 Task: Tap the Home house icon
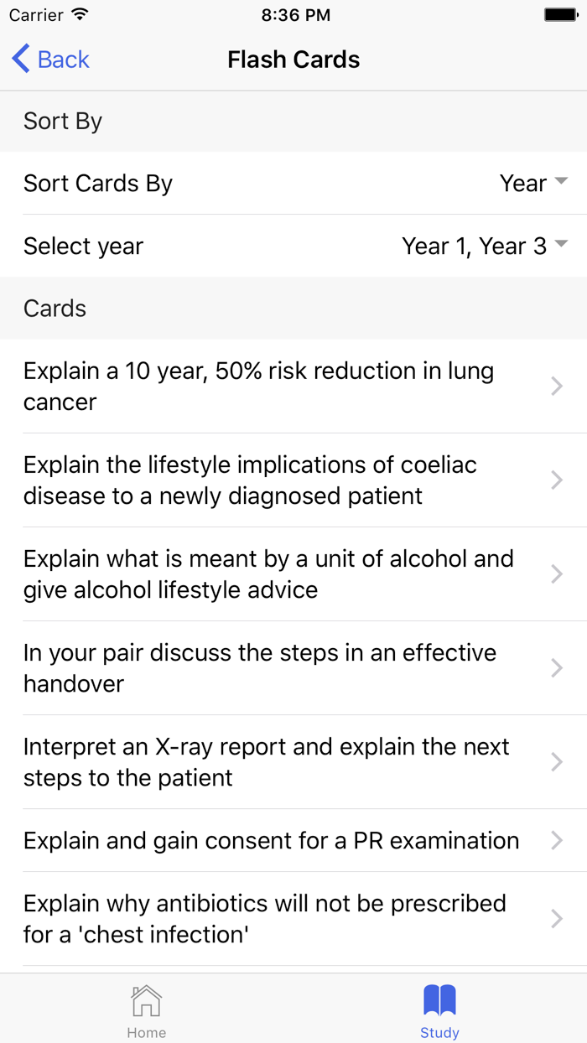(146, 1000)
